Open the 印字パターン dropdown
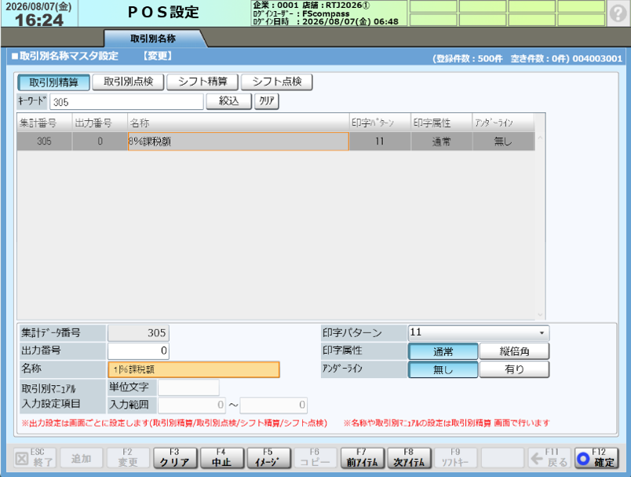The width and height of the screenshot is (631, 477). (x=479, y=332)
